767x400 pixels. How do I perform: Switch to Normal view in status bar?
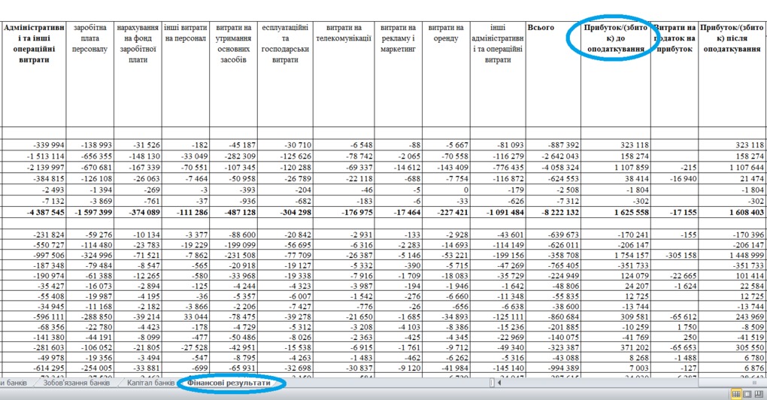[x=736, y=394]
